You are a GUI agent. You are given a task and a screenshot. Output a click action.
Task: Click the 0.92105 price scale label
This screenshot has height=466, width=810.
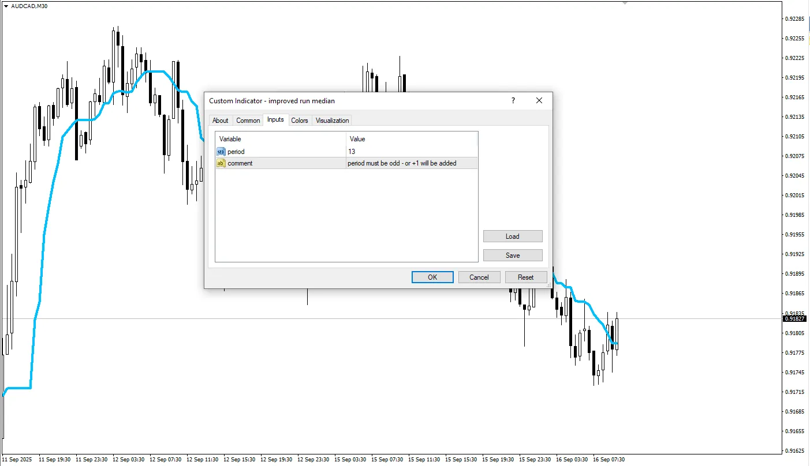[794, 137]
